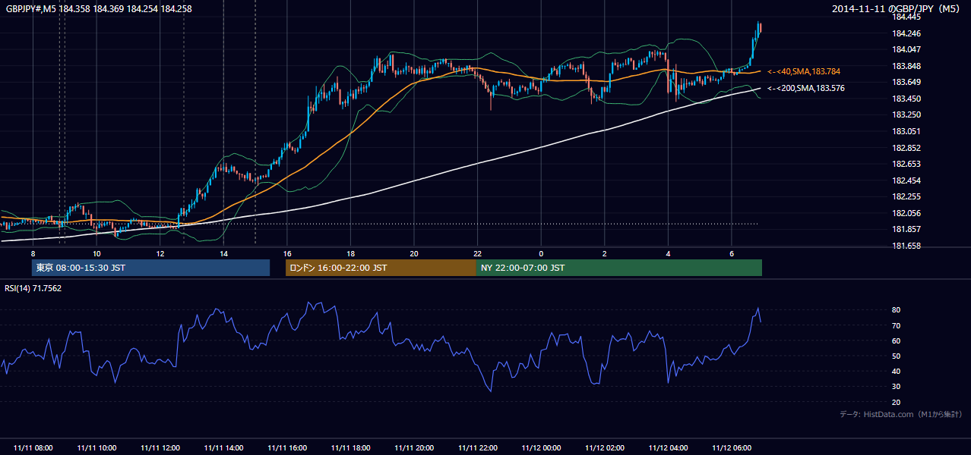Click price axis label 183.848

tap(906, 66)
